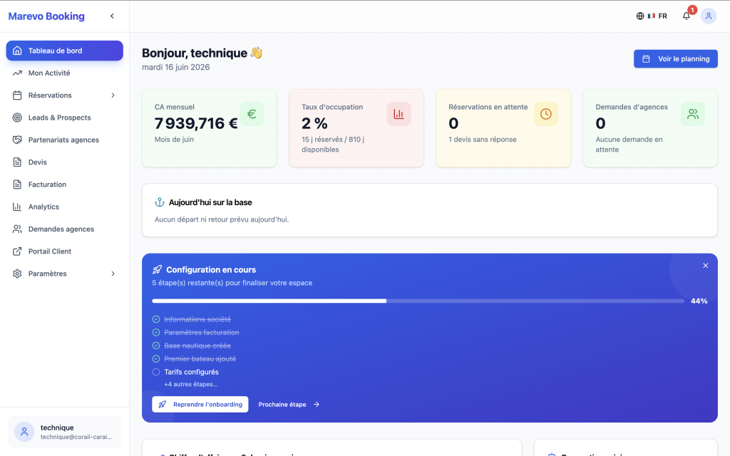Click the arrow icon after Prochaine étape
The height and width of the screenshot is (456, 730).
point(316,405)
